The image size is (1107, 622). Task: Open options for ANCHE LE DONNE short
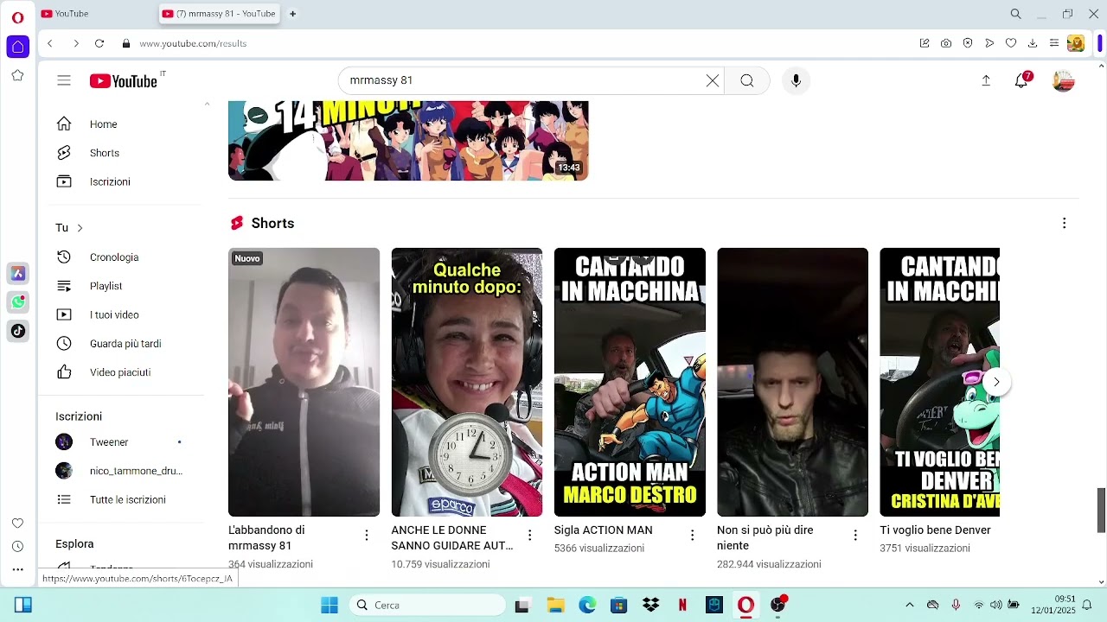(x=529, y=536)
